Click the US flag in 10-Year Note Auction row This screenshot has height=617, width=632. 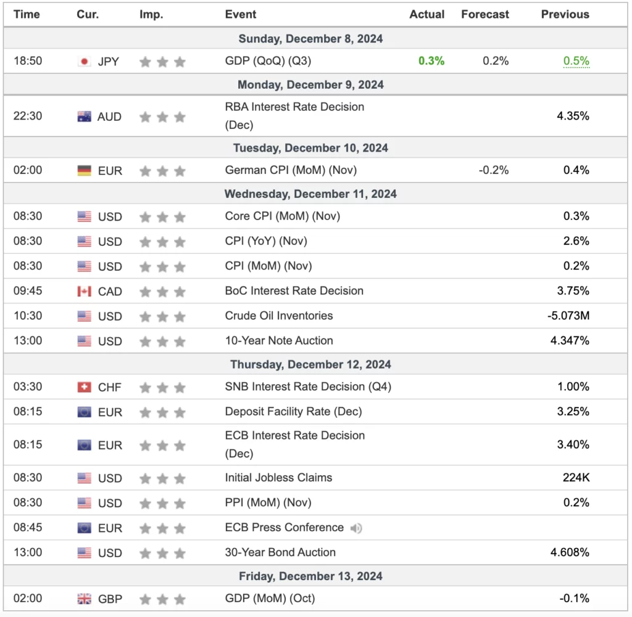pyautogui.click(x=84, y=341)
